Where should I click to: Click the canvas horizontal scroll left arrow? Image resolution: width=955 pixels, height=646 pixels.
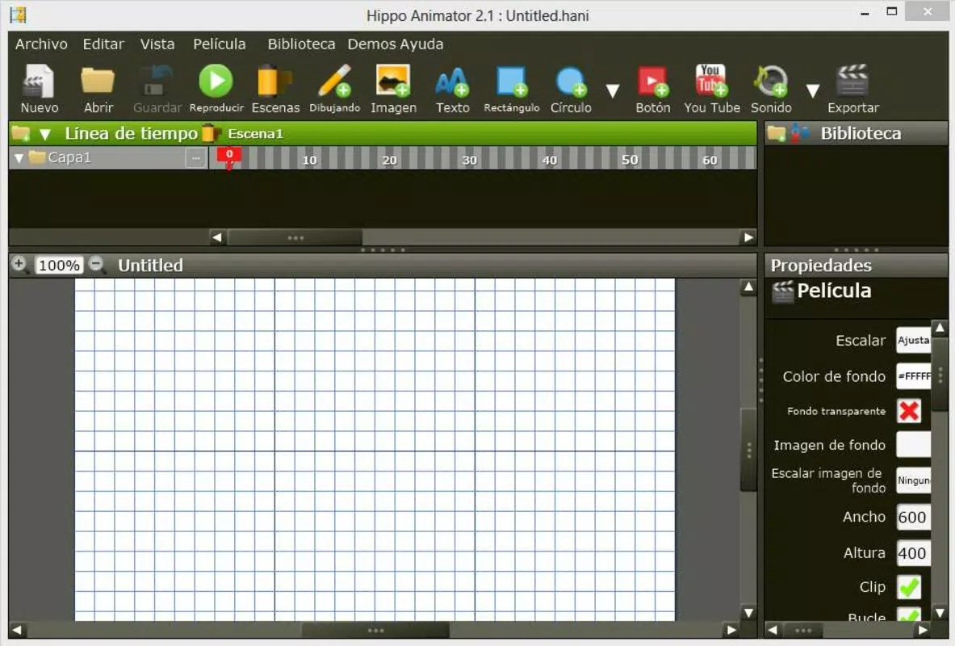tap(17, 630)
